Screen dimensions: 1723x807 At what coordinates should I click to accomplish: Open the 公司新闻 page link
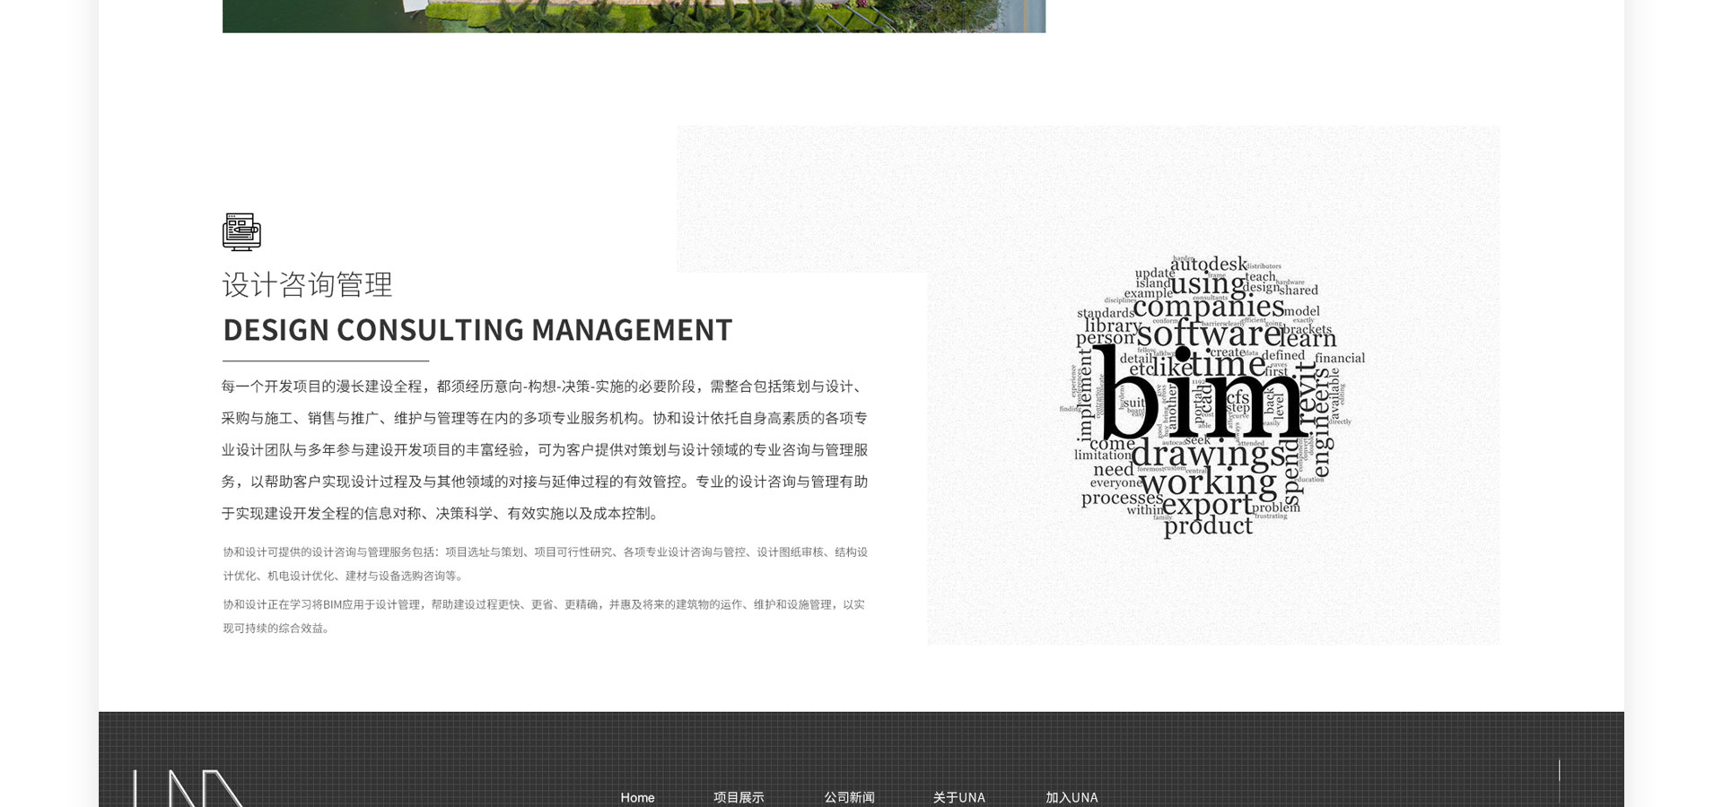point(849,797)
